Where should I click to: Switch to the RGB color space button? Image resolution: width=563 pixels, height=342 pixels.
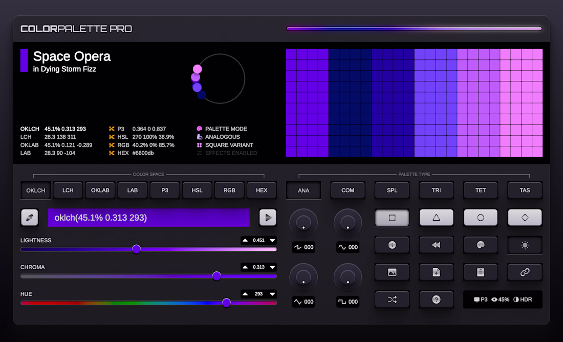pyautogui.click(x=229, y=190)
